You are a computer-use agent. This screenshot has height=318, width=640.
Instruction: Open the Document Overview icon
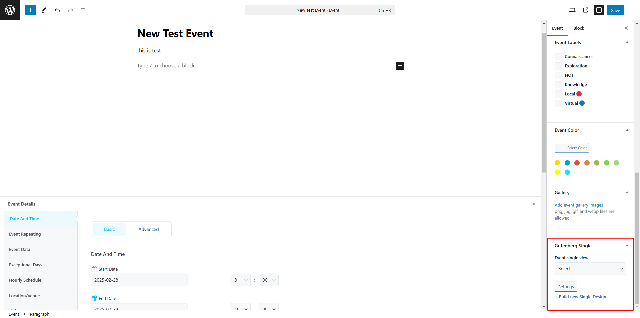point(84,10)
